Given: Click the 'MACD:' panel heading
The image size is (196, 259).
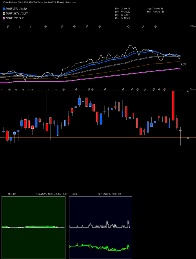Looking at the screenshot, I should 11,194.
